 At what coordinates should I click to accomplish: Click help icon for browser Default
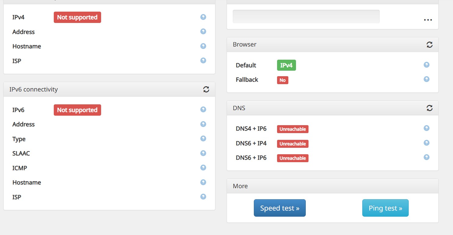(426, 65)
